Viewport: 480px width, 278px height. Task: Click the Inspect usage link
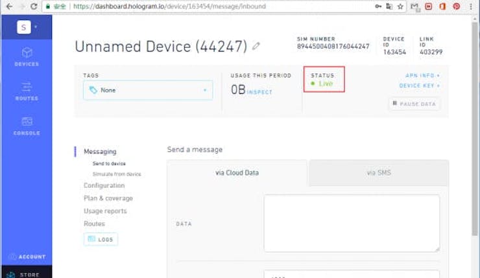pyautogui.click(x=259, y=92)
